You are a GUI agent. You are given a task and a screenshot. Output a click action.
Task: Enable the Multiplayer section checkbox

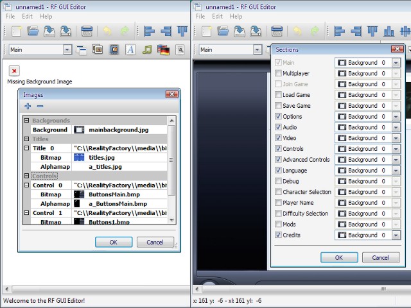278,73
